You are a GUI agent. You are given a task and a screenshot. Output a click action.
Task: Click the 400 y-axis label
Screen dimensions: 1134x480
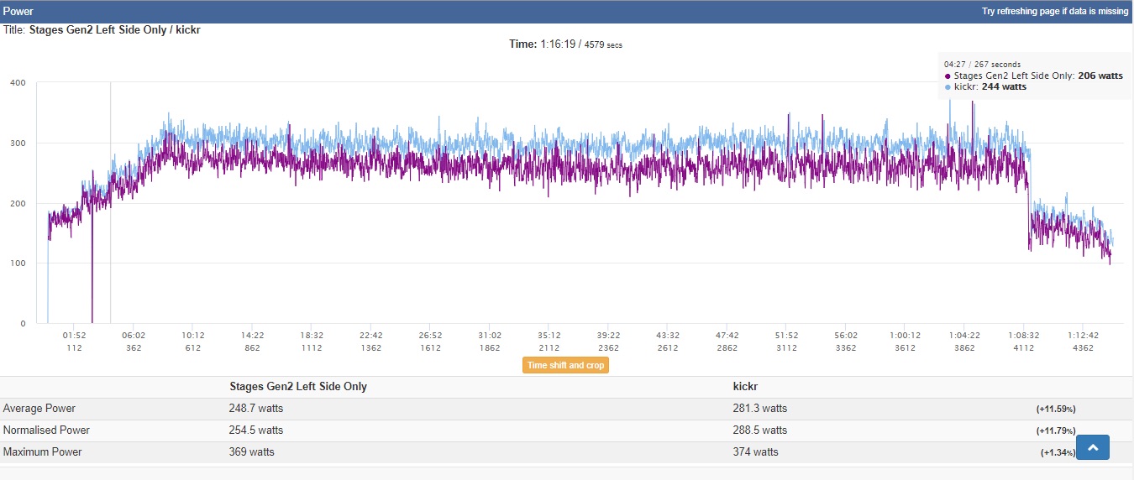pos(18,82)
